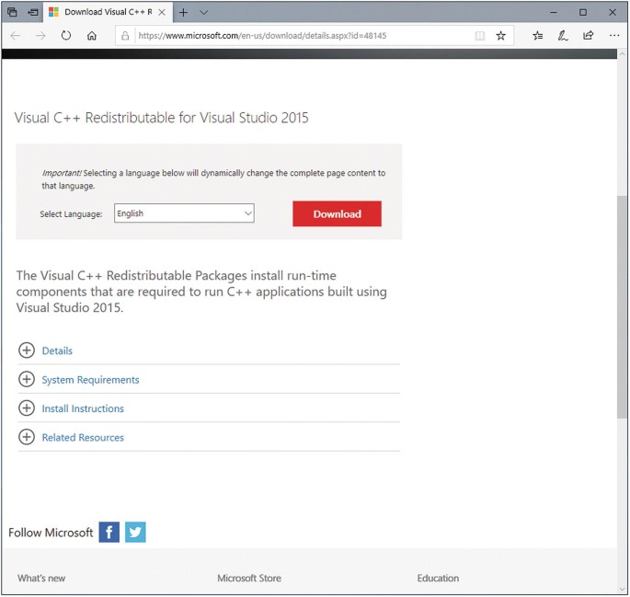
Task: Maximize the browser window
Action: click(x=583, y=13)
